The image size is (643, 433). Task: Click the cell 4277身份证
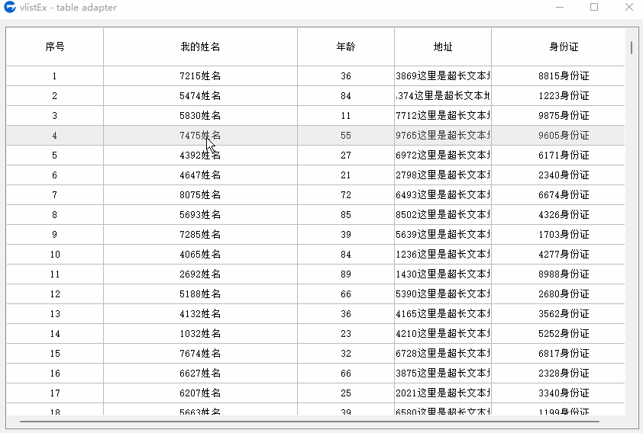click(x=558, y=254)
